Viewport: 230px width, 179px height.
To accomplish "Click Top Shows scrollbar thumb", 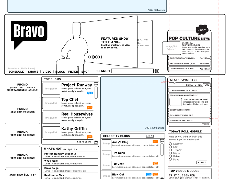I will [x=96, y=93].
